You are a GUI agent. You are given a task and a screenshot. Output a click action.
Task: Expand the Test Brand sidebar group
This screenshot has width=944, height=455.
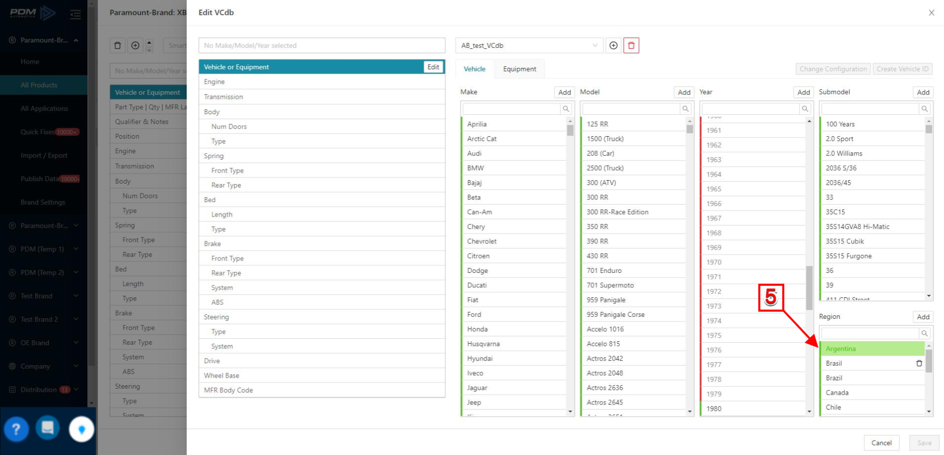tap(76, 296)
